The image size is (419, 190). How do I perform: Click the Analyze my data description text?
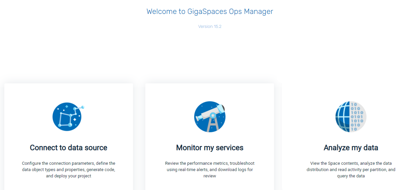(351, 169)
